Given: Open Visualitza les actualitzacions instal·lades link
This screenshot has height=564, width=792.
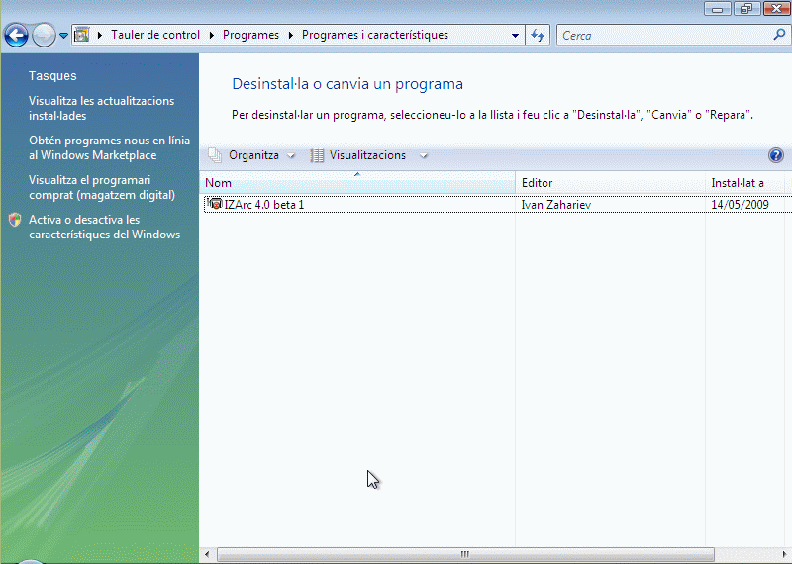Looking at the screenshot, I should click(x=101, y=108).
